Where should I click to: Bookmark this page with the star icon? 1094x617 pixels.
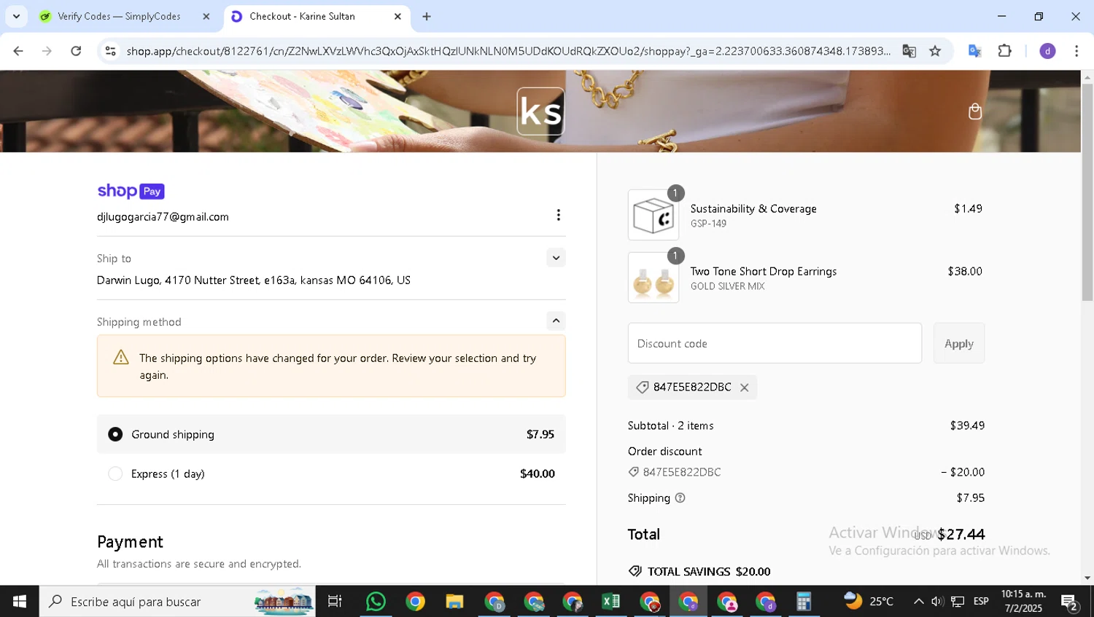[935, 51]
